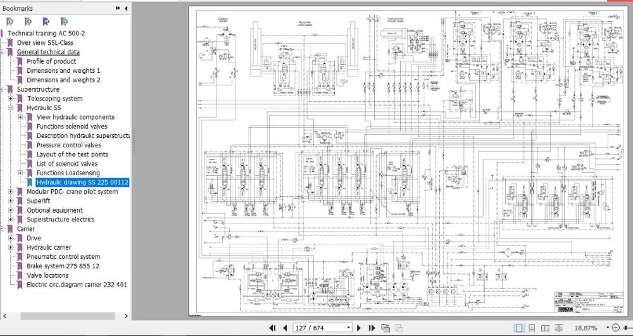Open the bookmark options dropdown icon
Screen dimensions: 633x336
coord(64,22)
